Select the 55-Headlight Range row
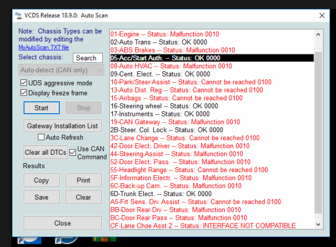This screenshot has width=336, height=247. [212, 170]
